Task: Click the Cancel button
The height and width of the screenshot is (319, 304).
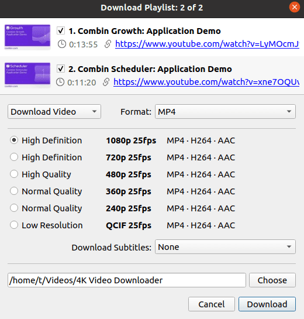Action: click(212, 304)
